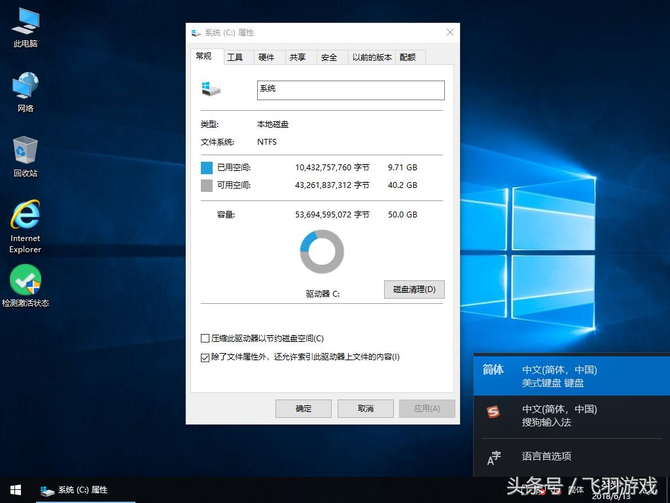Switch to the 安全 tab
This screenshot has height=503, width=670.
329,58
